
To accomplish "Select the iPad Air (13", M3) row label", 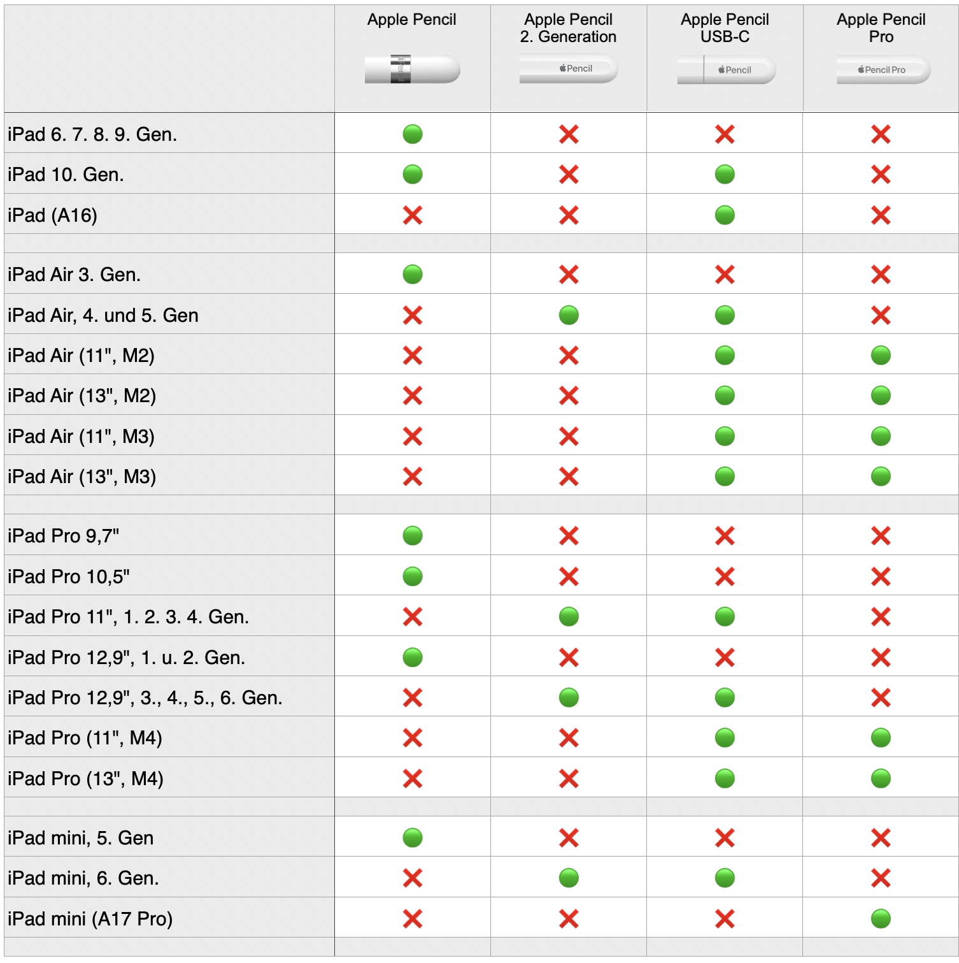I will click(x=82, y=476).
